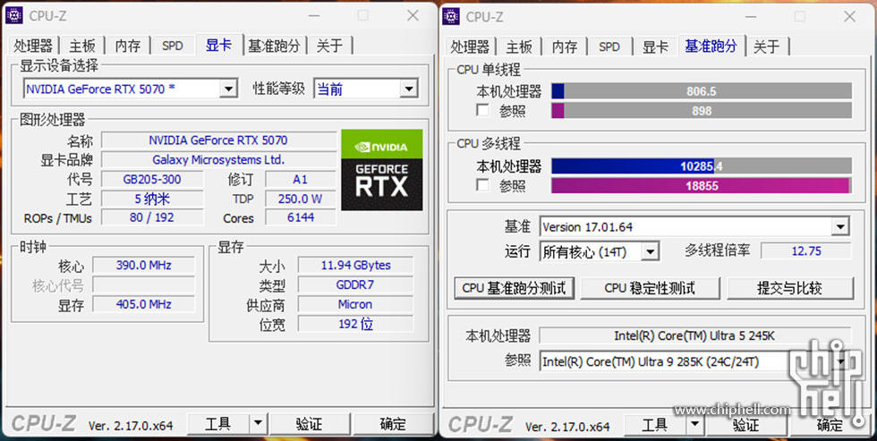Click the NVIDIA GeForce RTX logo
This screenshot has height=441, width=877.
(x=382, y=170)
